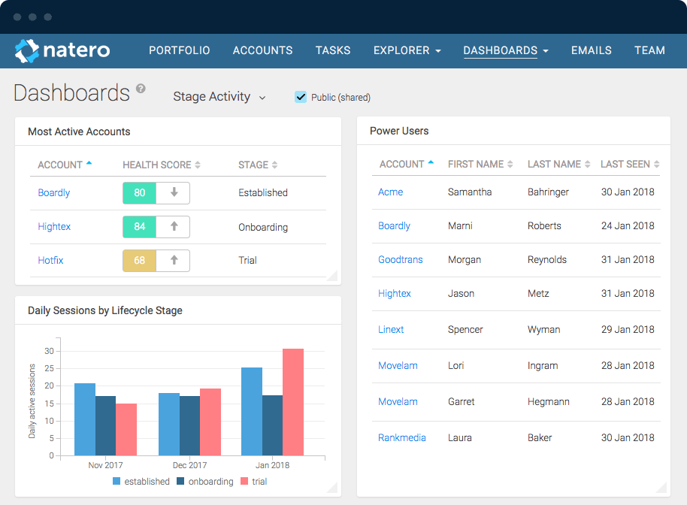The height and width of the screenshot is (505, 687).
Task: Click the resize handle of Power Users panel
Action: [x=661, y=488]
